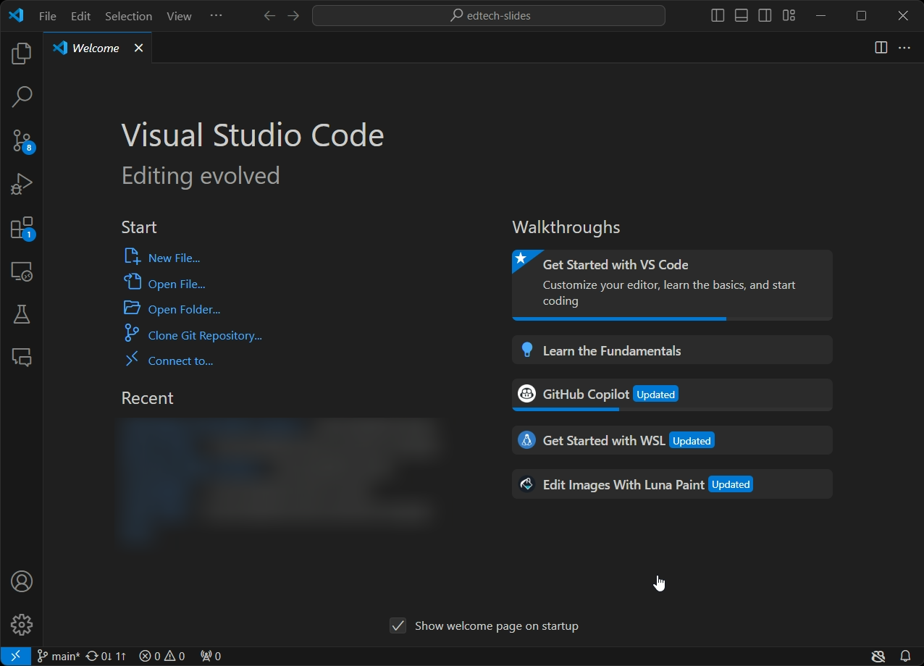
Task: Toggle the bottom panel layout button
Action: point(741,16)
